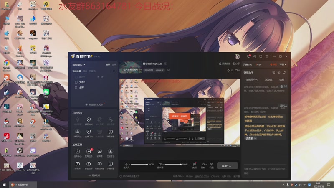Image resolution: width=334 pixels, height=188 pixels.
Task: Open settings icon in 弹幕助手 header
Action: pyautogui.click(x=279, y=72)
